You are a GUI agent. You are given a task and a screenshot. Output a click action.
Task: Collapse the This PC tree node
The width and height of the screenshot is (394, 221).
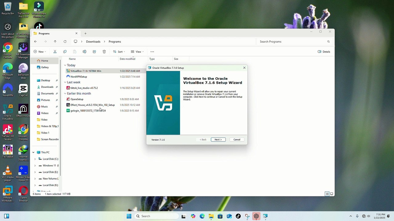coord(33,152)
